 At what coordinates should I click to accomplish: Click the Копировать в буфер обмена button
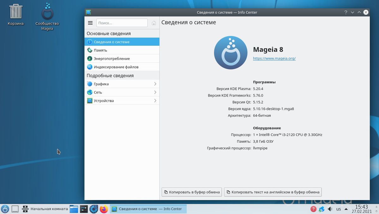point(191,192)
